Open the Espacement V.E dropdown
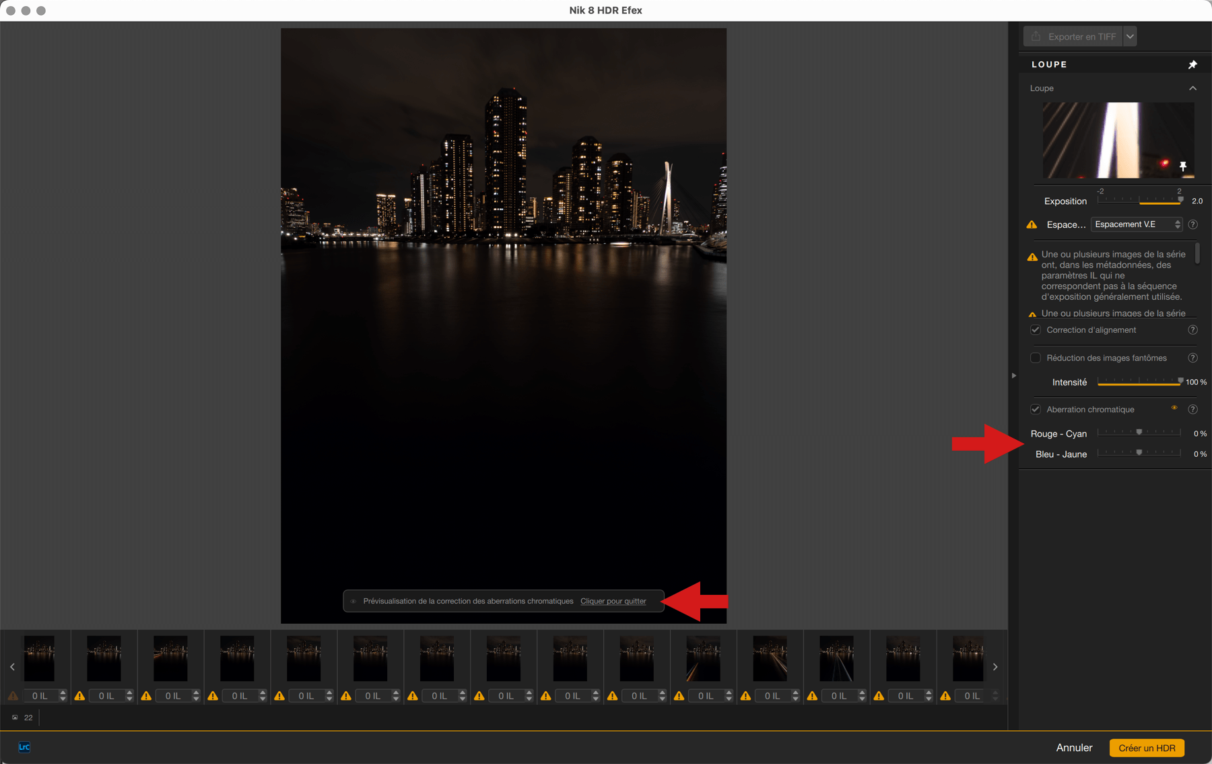 click(x=1137, y=224)
